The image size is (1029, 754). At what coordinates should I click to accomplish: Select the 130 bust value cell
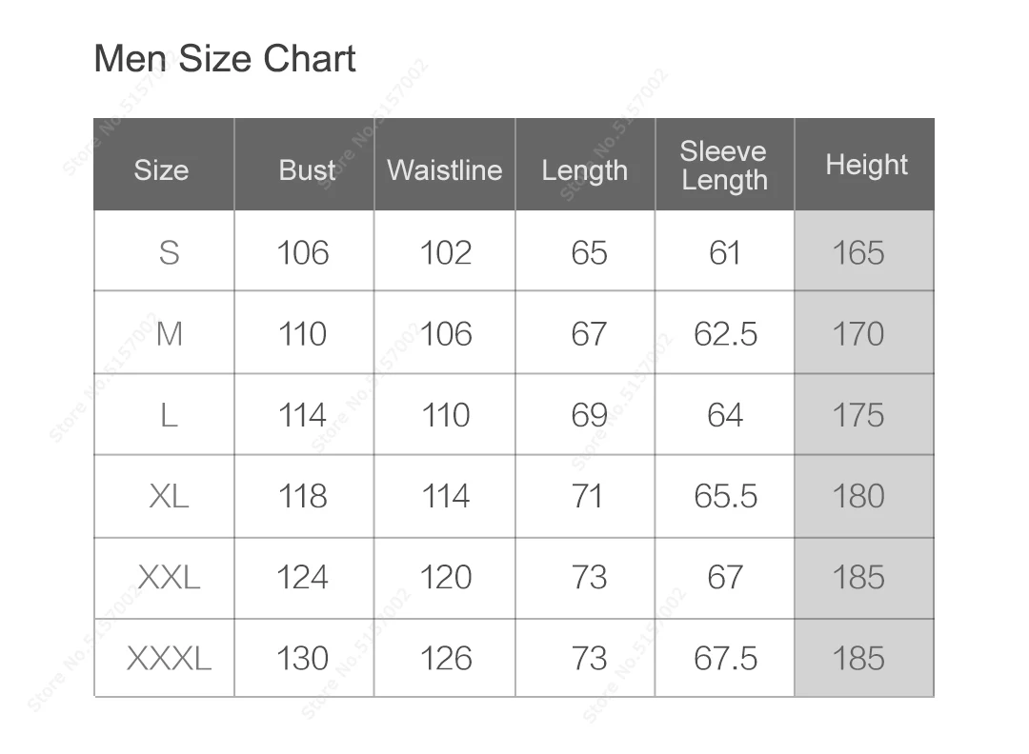tap(302, 658)
